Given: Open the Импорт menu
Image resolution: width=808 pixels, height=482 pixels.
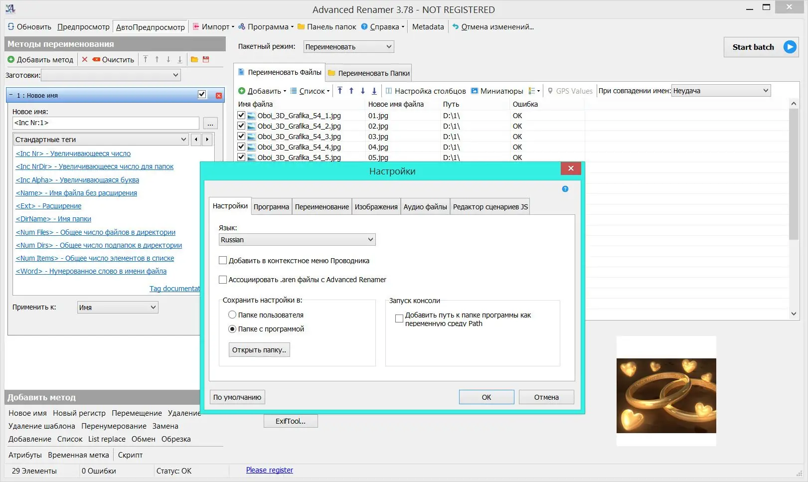Looking at the screenshot, I should [x=213, y=27].
